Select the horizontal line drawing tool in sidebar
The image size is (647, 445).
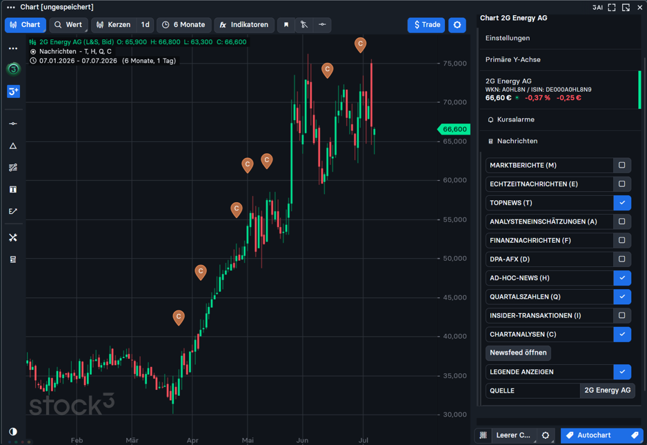tap(13, 123)
